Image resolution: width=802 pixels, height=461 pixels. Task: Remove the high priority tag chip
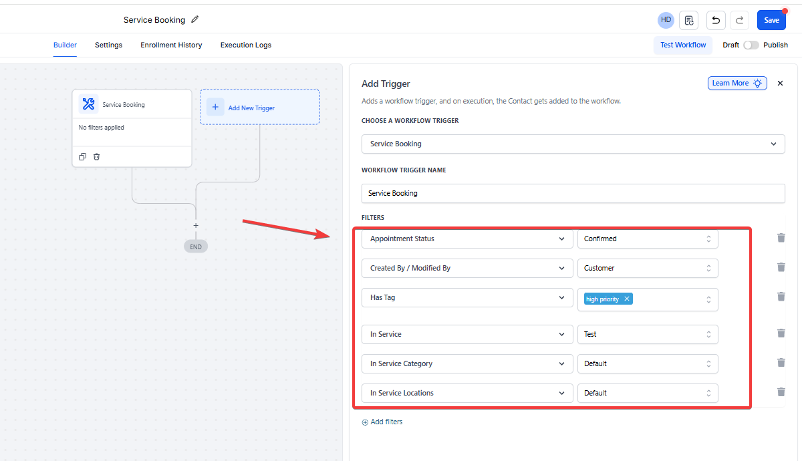pos(626,299)
